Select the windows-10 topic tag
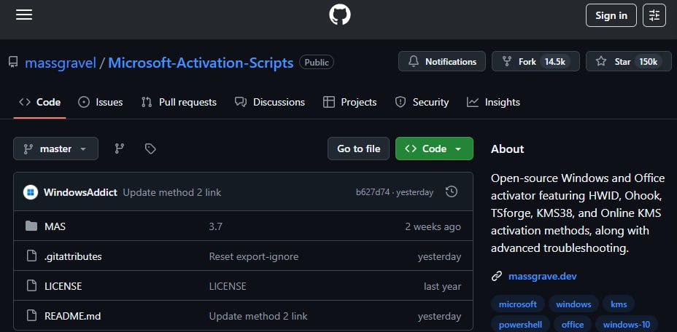Viewport: 677px width, 332px height. (x=626, y=324)
